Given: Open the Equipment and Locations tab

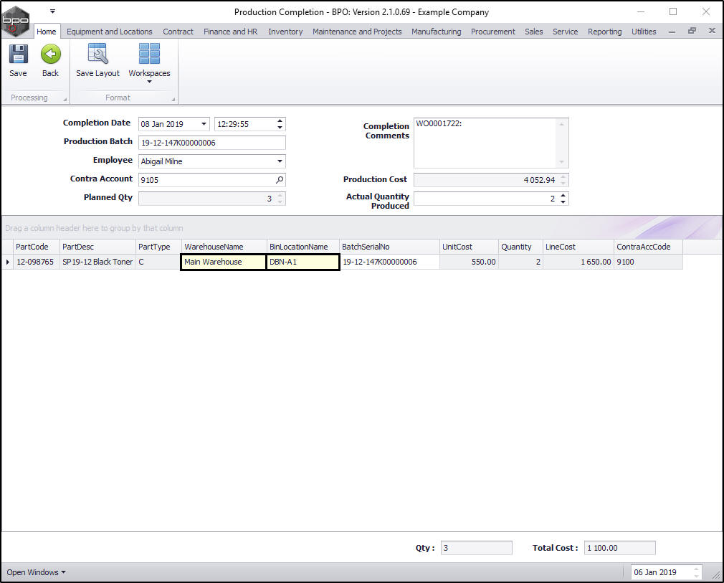Looking at the screenshot, I should (110, 32).
